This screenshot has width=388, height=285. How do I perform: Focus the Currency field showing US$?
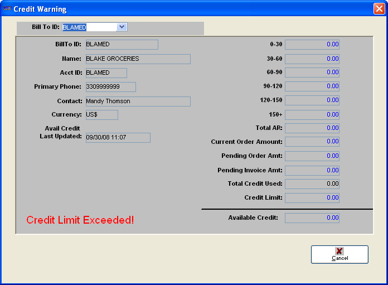(x=101, y=115)
